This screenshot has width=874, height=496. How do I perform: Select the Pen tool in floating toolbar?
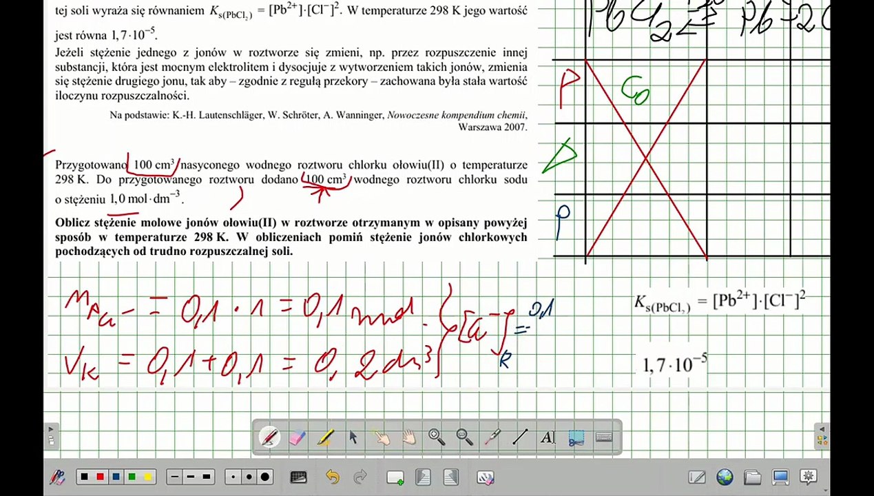click(269, 437)
